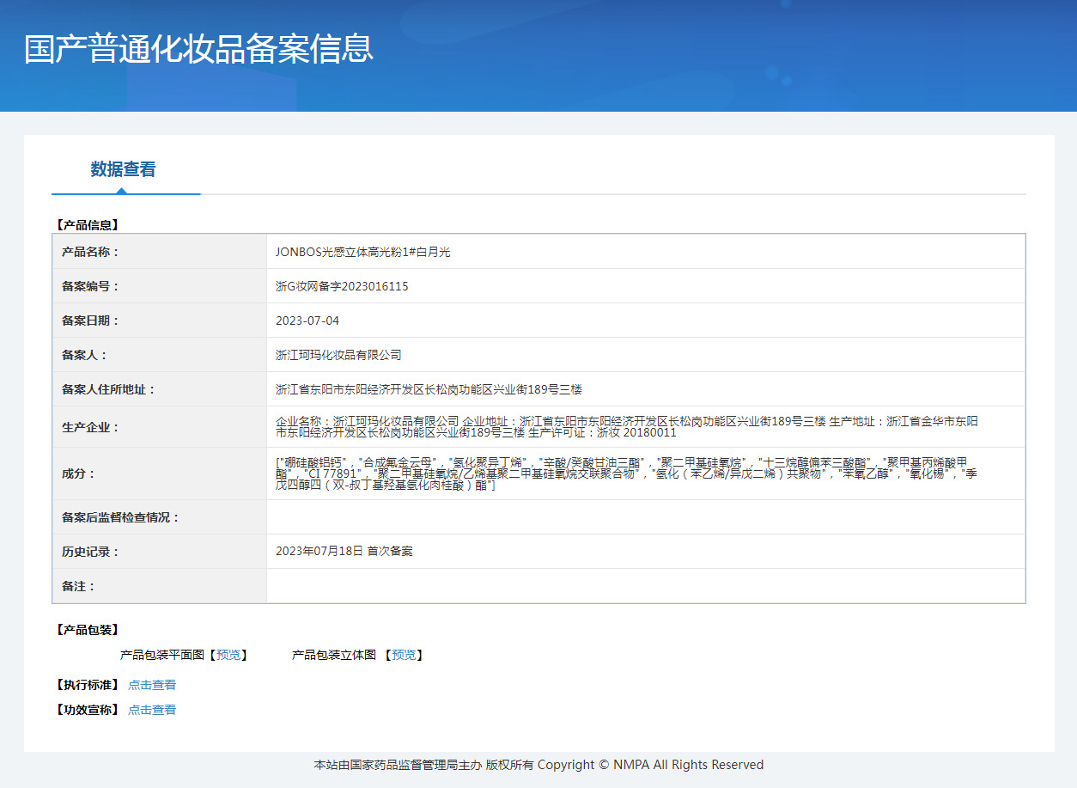
Task: Preview the 产品包装立体图 image
Action: pos(404,655)
